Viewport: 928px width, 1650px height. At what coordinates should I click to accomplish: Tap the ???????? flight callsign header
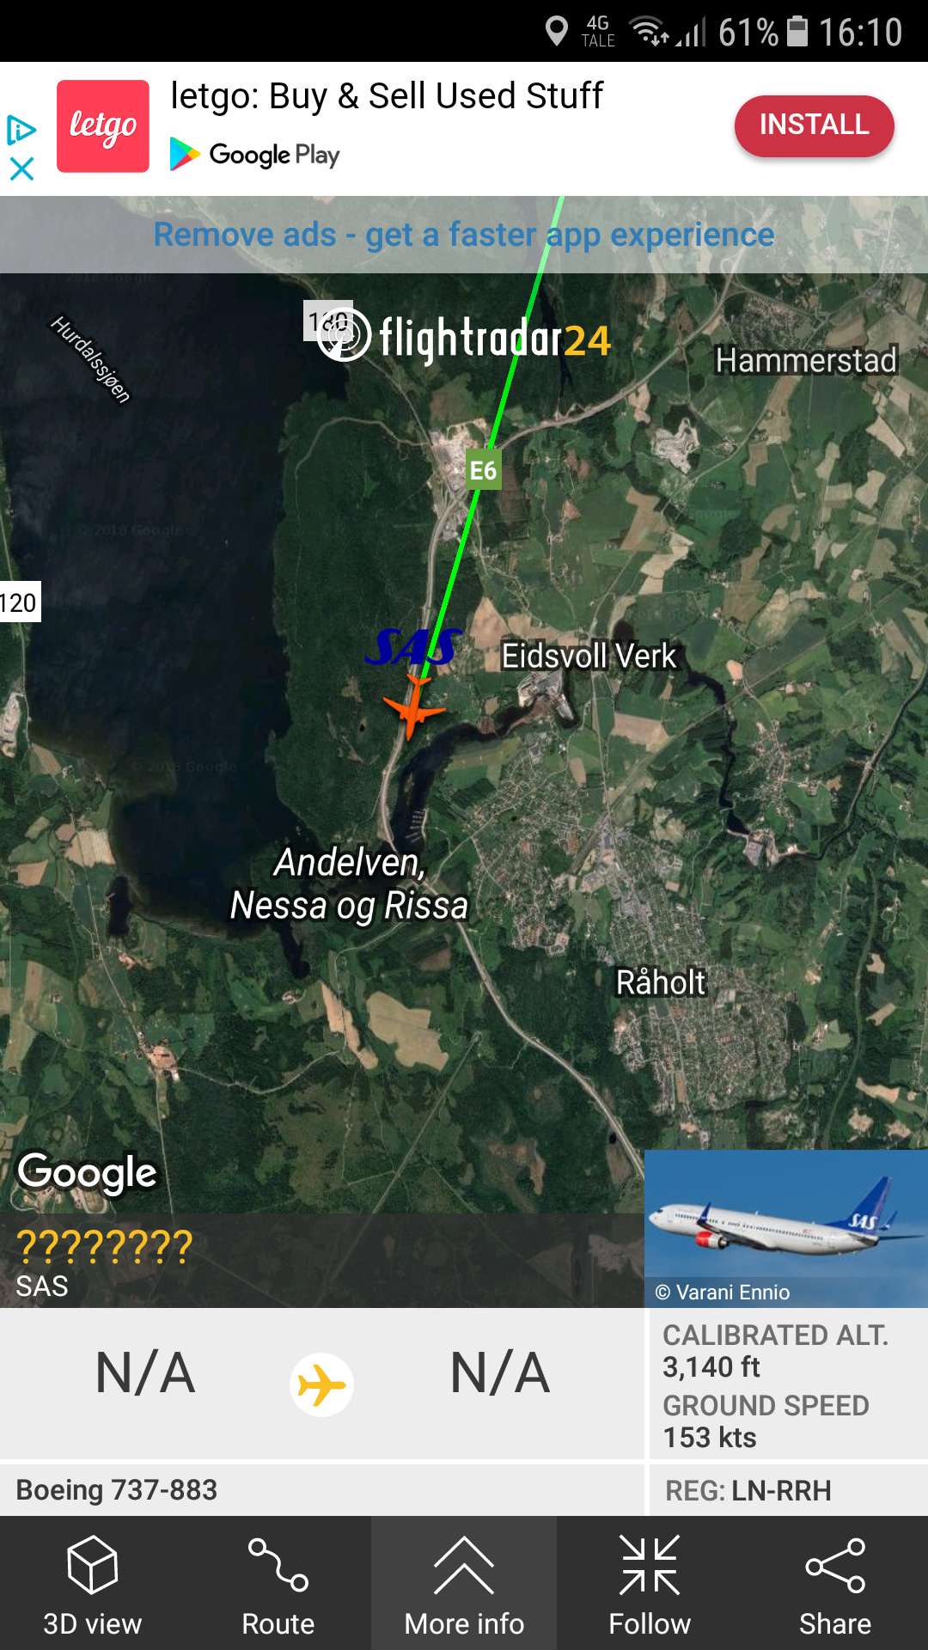(x=105, y=1245)
